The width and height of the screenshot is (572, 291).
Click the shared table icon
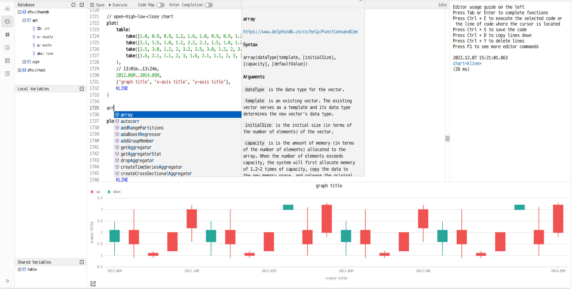pyautogui.click(x=25, y=269)
